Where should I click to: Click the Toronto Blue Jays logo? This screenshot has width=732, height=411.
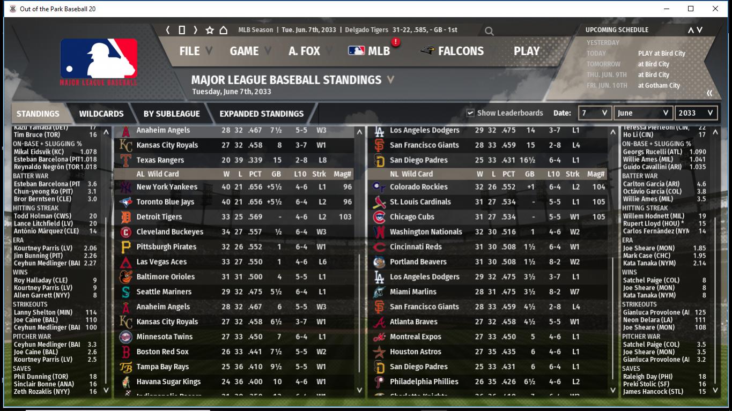[125, 202]
